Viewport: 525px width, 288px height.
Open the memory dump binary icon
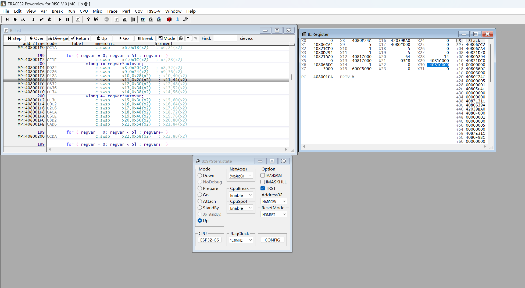(125, 19)
